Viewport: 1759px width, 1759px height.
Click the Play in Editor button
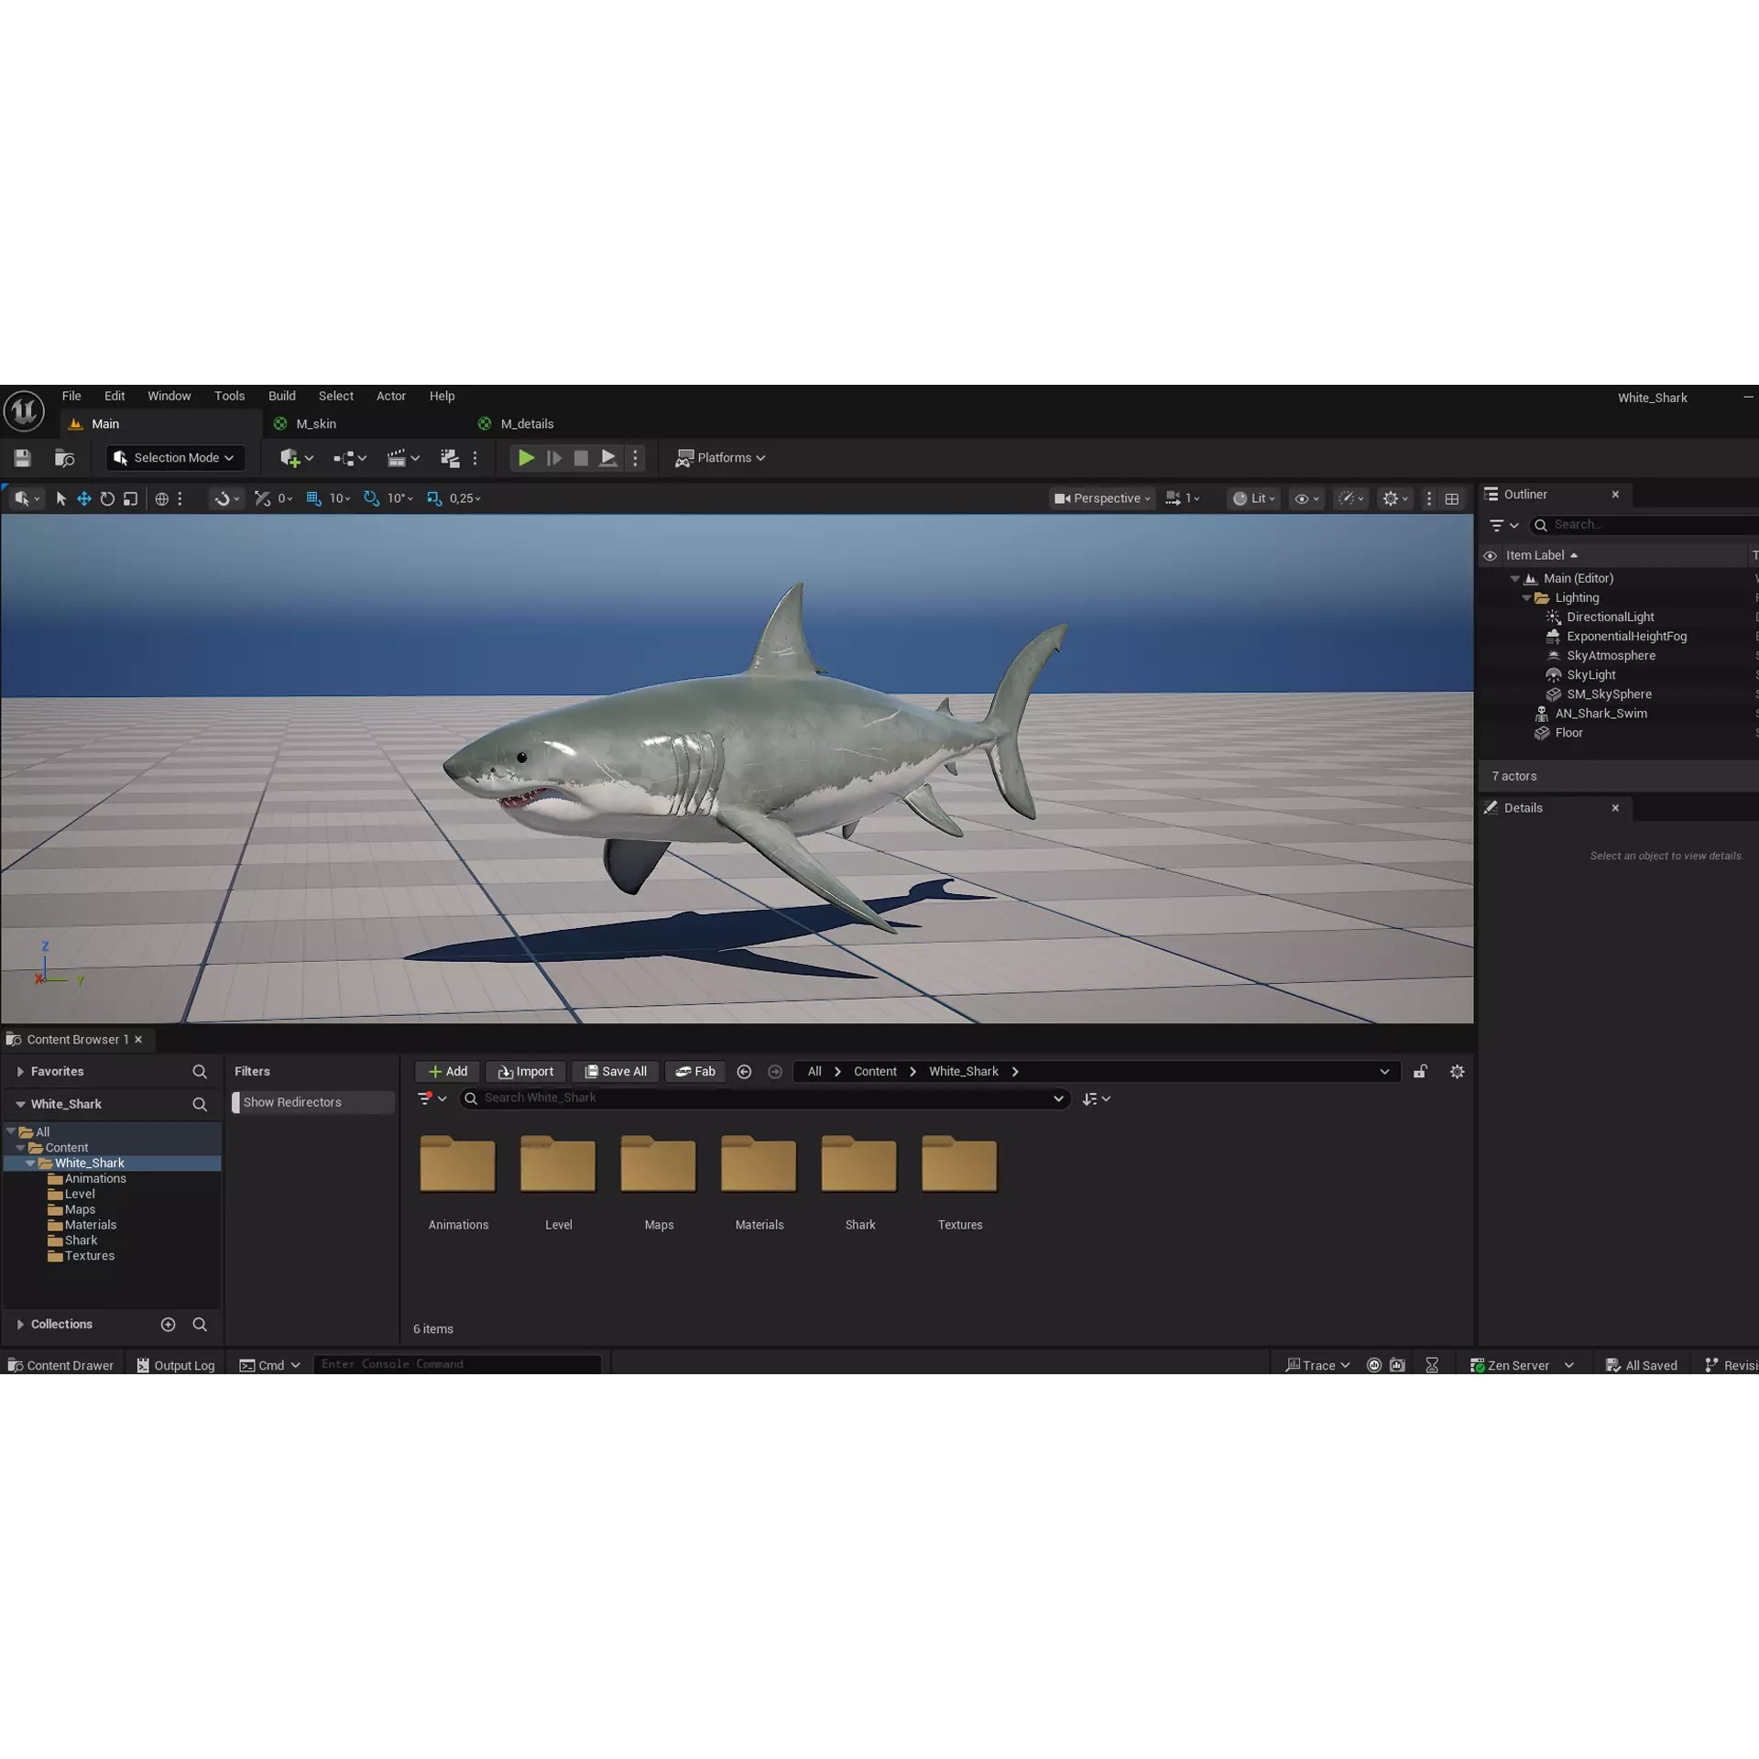click(526, 458)
